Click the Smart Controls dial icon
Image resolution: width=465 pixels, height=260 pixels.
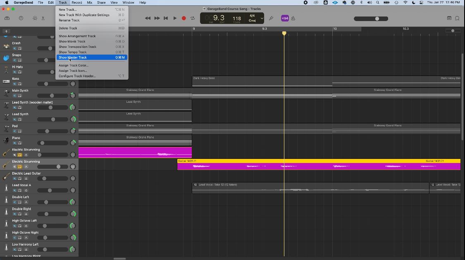(x=35, y=18)
